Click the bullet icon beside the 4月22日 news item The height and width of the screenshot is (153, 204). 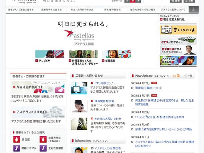click(132, 117)
